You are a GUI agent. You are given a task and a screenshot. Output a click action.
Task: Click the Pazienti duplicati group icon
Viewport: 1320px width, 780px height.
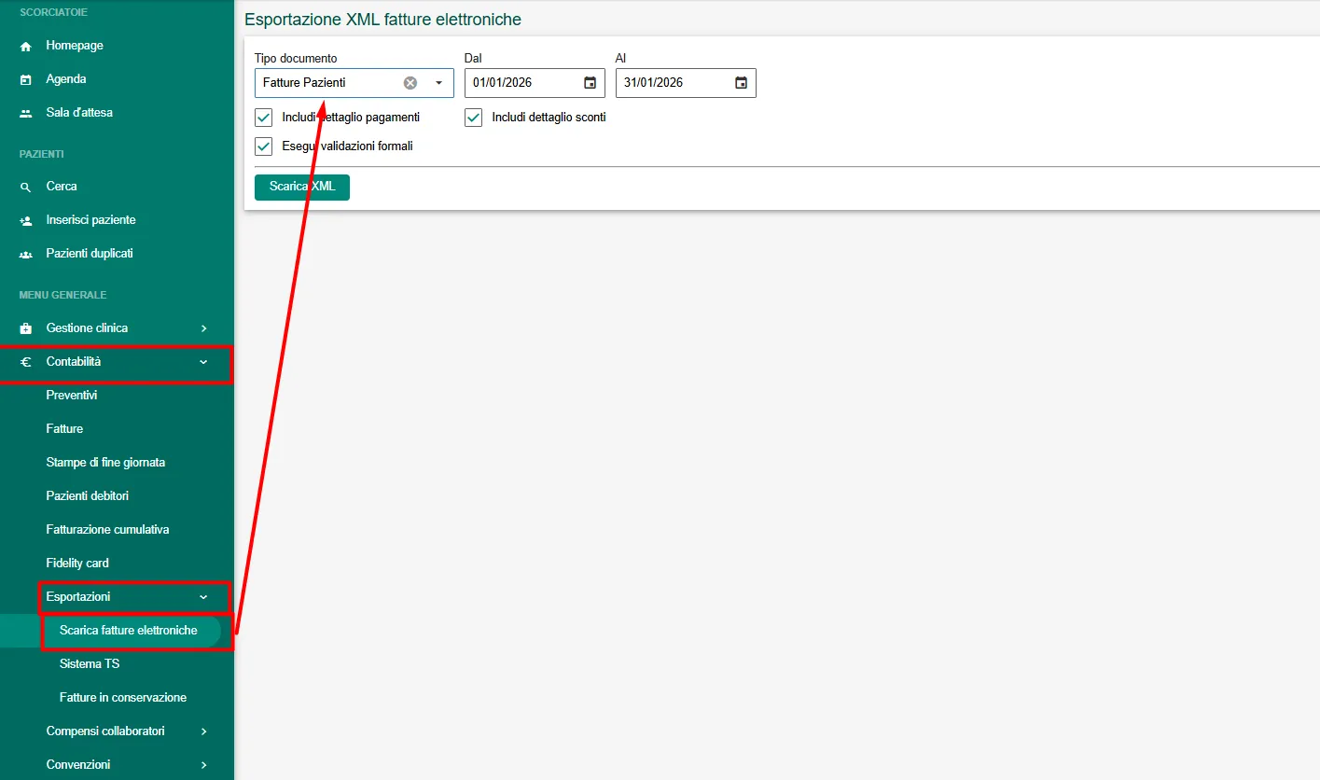(x=26, y=254)
